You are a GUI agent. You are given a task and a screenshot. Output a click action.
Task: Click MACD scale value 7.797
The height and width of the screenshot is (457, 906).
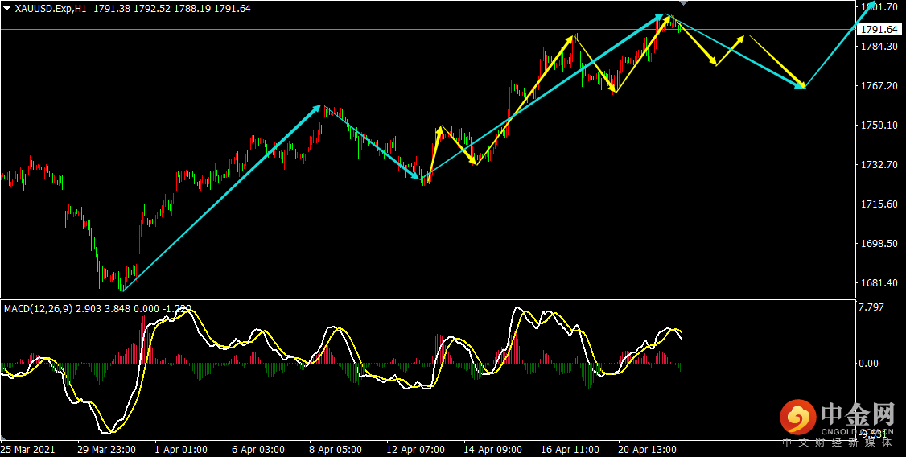[872, 307]
